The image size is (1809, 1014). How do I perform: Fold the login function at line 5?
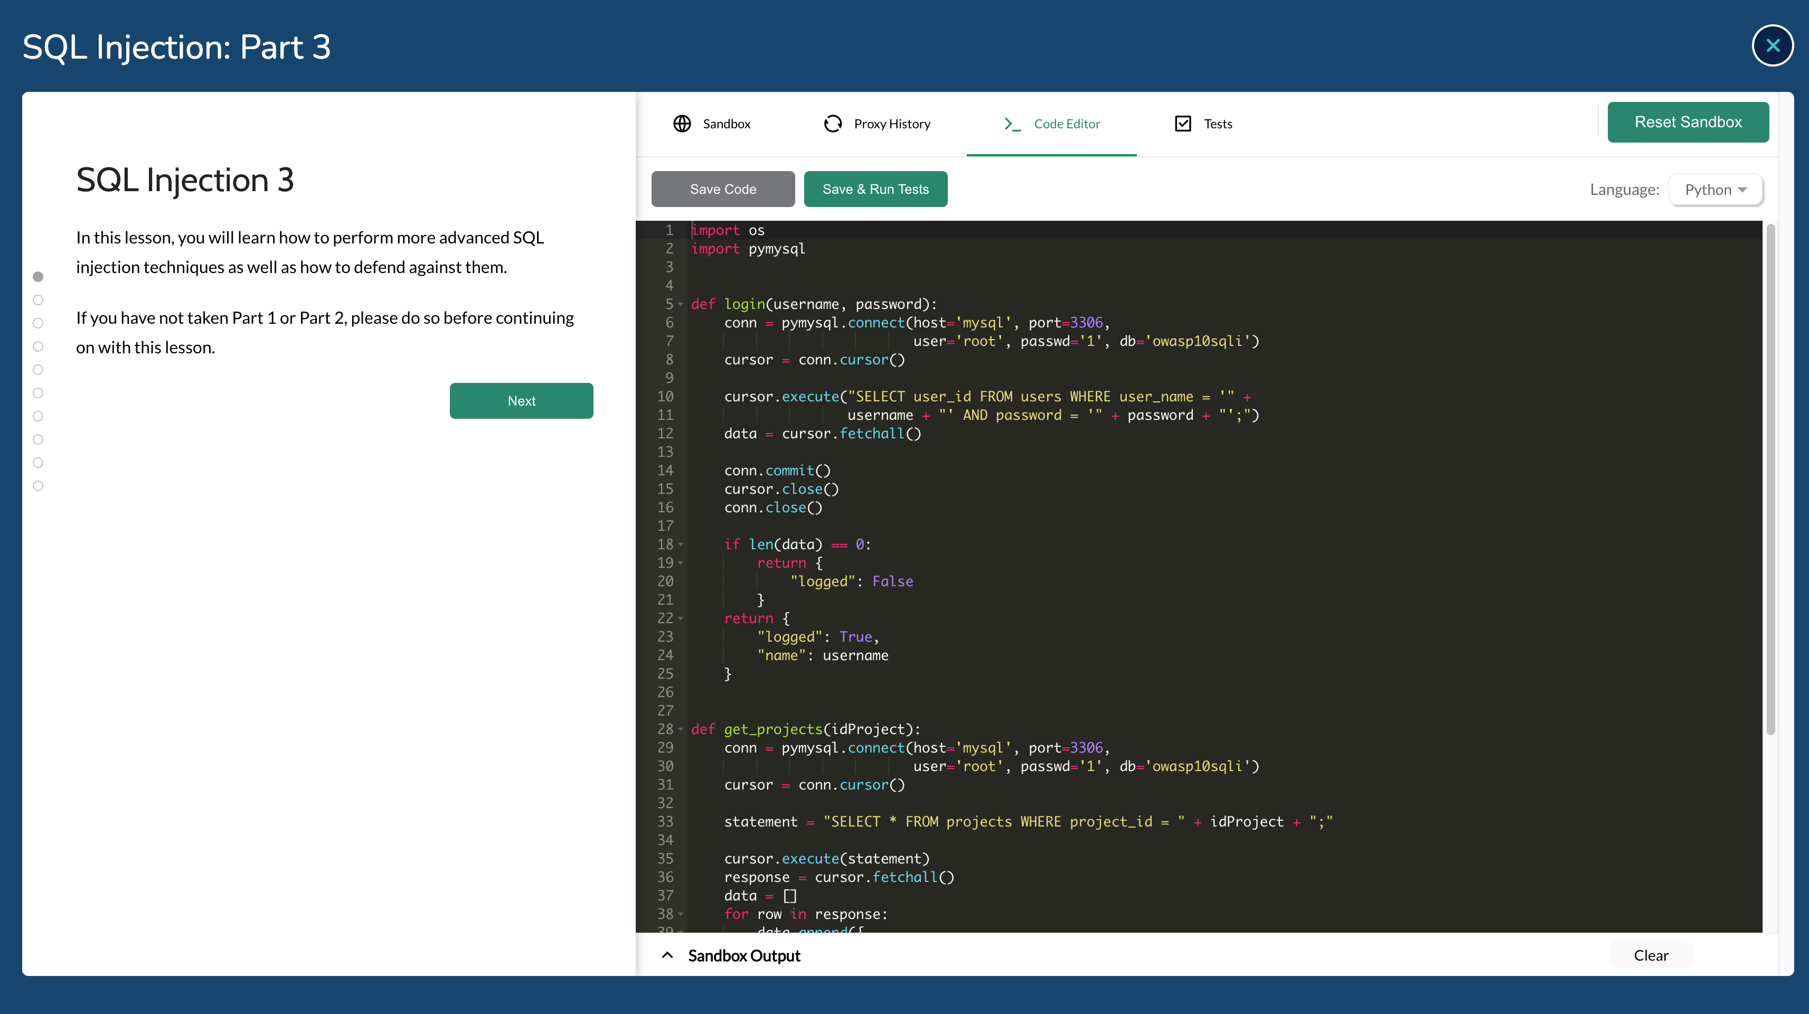point(681,305)
